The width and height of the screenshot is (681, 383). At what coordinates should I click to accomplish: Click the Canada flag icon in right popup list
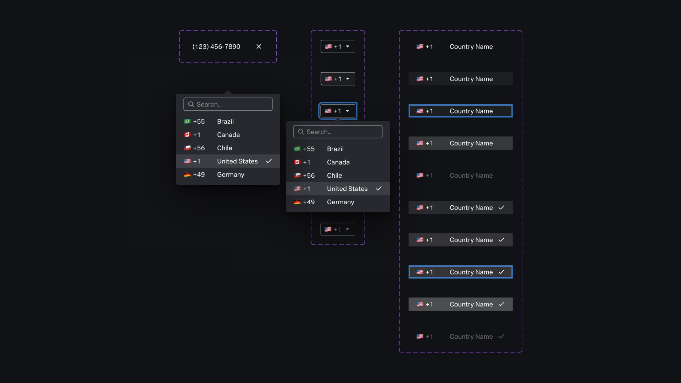point(297,162)
